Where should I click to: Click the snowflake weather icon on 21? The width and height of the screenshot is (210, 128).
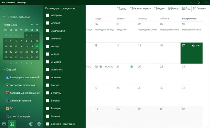131,67
